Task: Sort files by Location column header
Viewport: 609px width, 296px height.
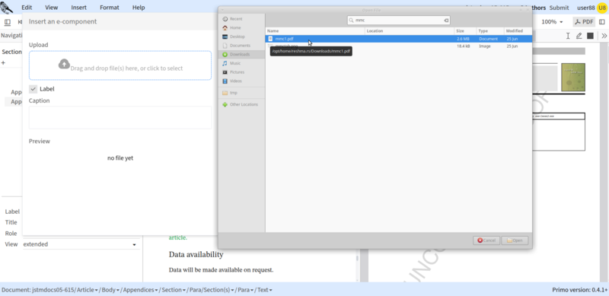Action: pos(410,30)
